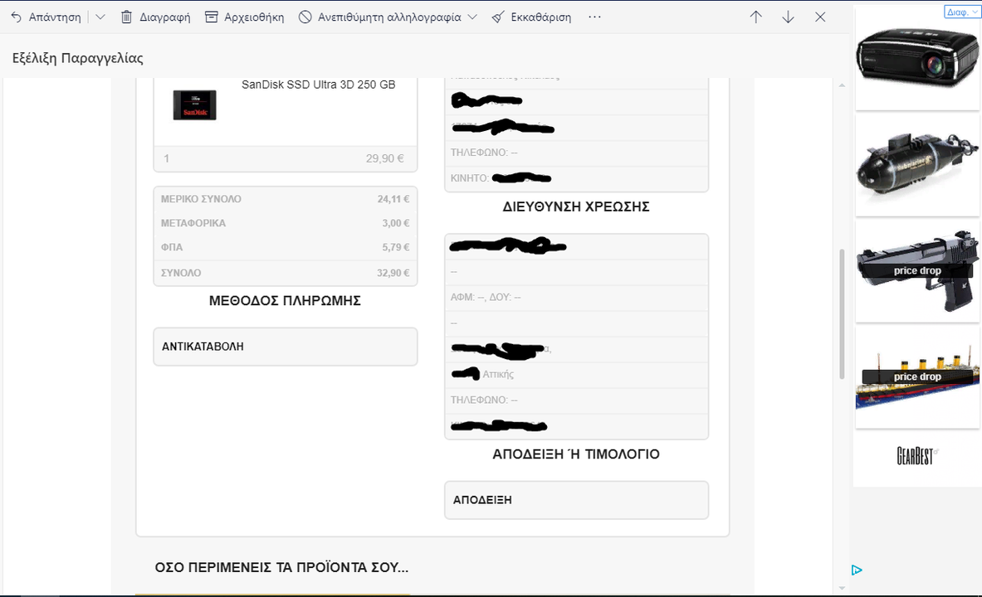982x597 pixels.
Task: Click the ΑΠΟΔΕΙΞΗ Ή ΤΙΜΟΛΟΓΙΟ heading
Action: [576, 454]
